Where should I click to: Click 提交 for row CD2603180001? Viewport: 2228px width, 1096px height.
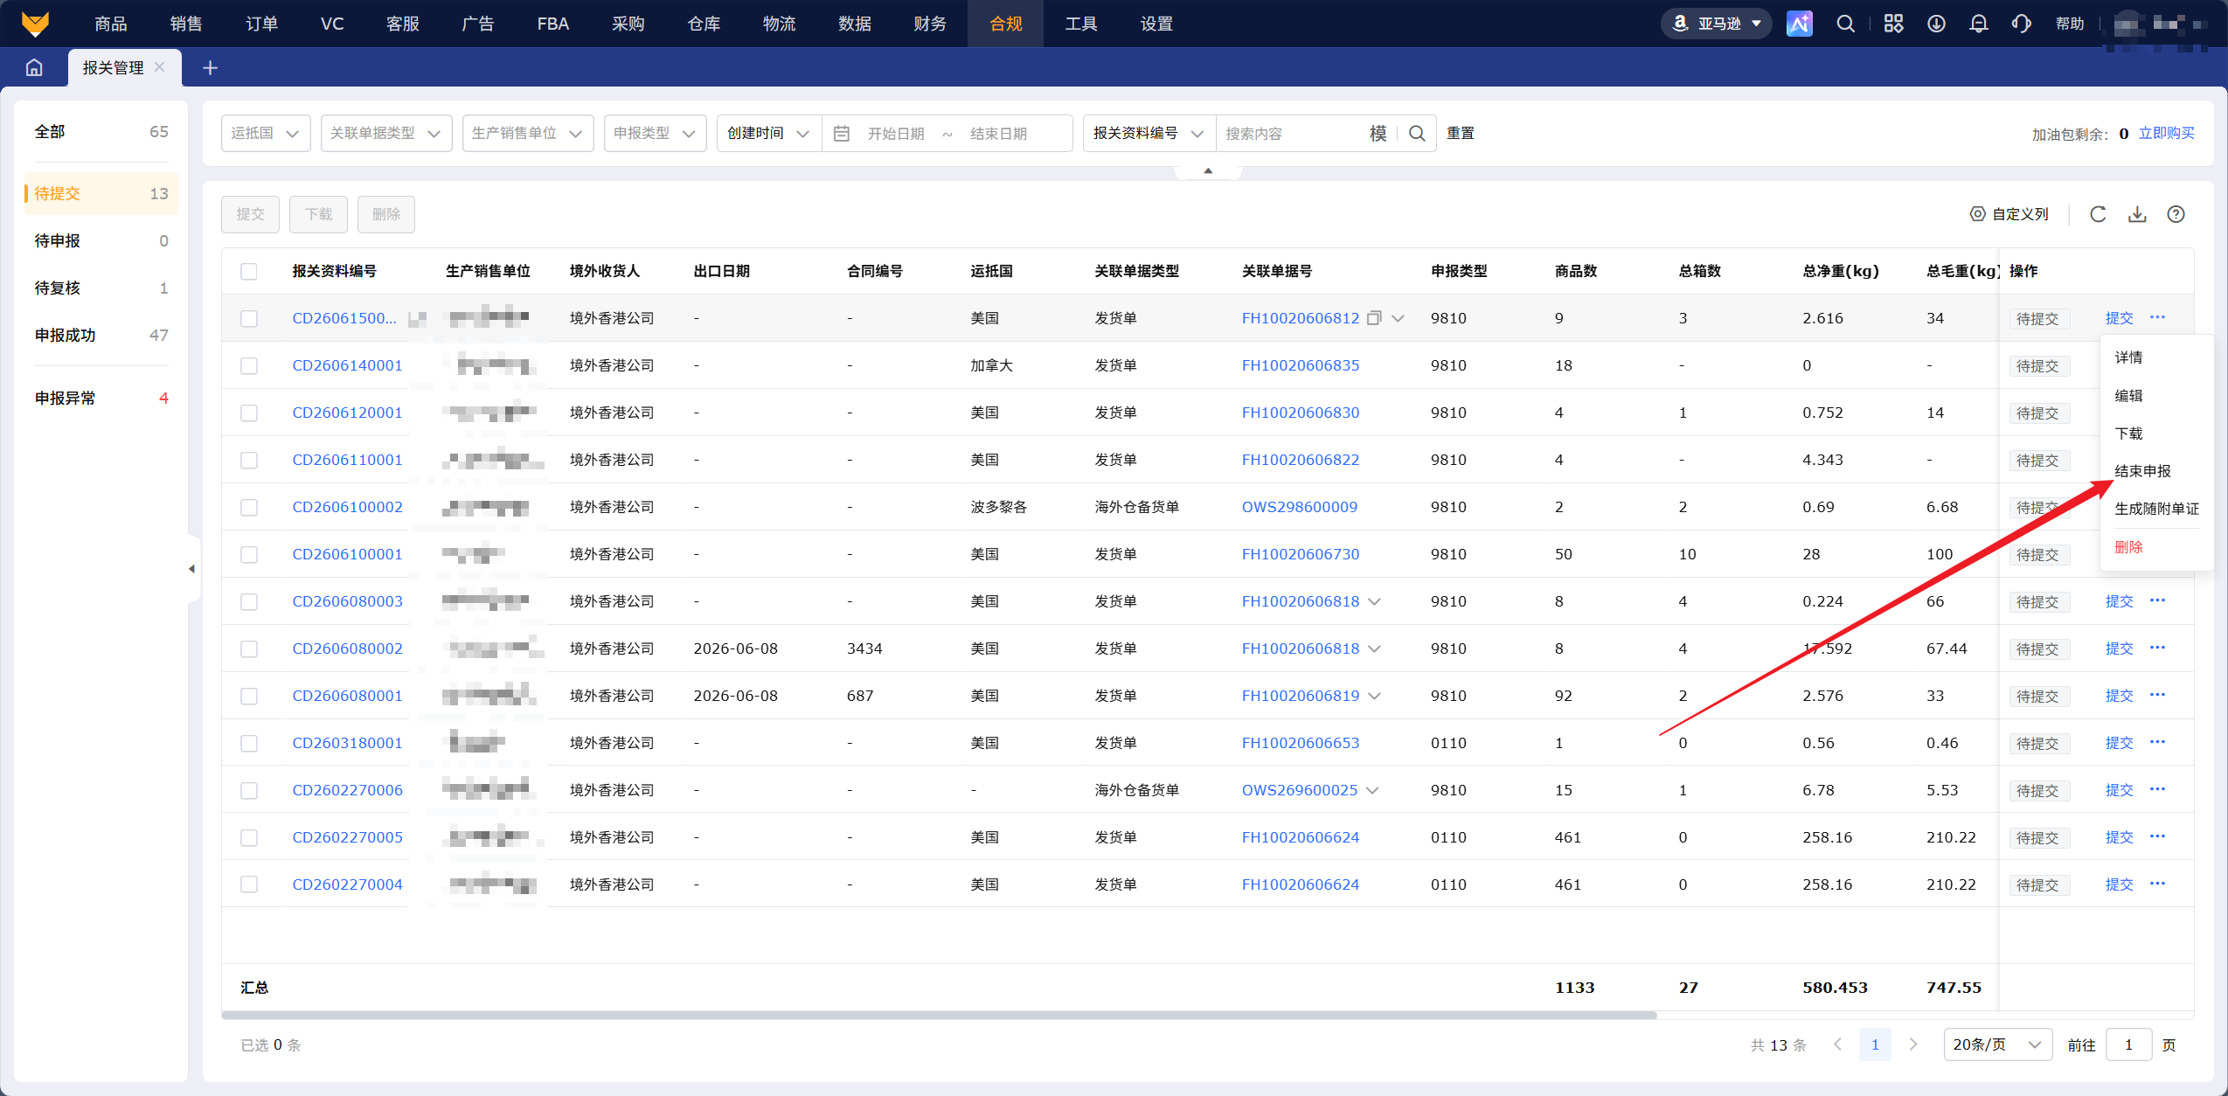click(2119, 743)
